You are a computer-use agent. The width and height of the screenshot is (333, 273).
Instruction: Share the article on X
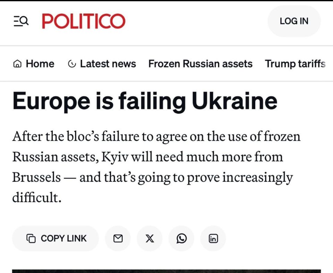click(149, 238)
